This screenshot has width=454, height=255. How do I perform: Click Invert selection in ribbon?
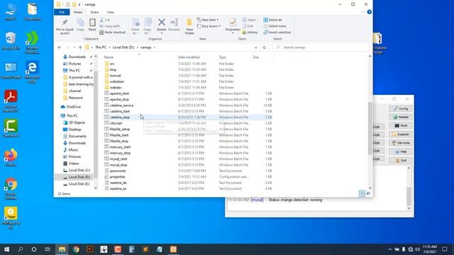tap(277, 33)
